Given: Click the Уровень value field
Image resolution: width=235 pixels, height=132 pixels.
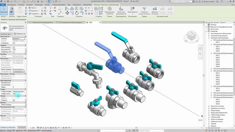Looking at the screenshot, I should (x=19, y=38).
